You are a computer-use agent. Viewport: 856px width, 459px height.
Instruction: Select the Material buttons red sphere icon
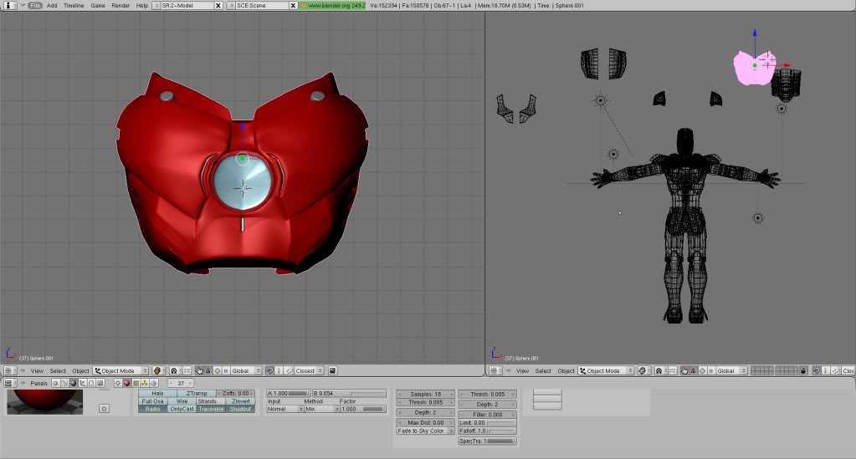(x=126, y=383)
